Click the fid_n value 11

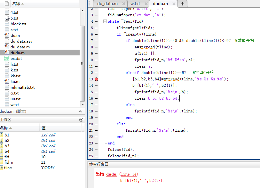coord(43,162)
